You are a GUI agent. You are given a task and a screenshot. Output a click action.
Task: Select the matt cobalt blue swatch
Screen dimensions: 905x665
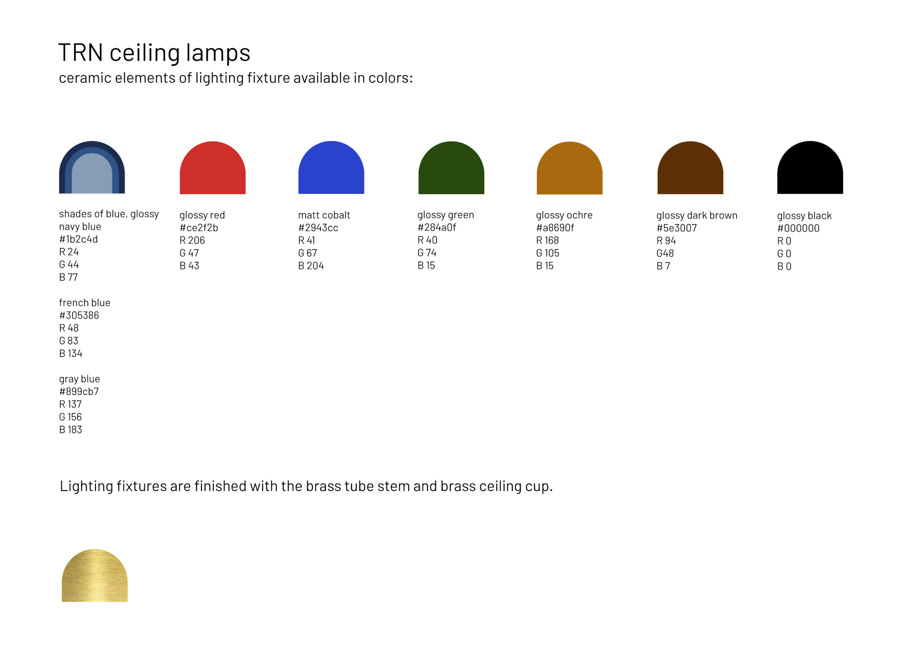(x=331, y=167)
